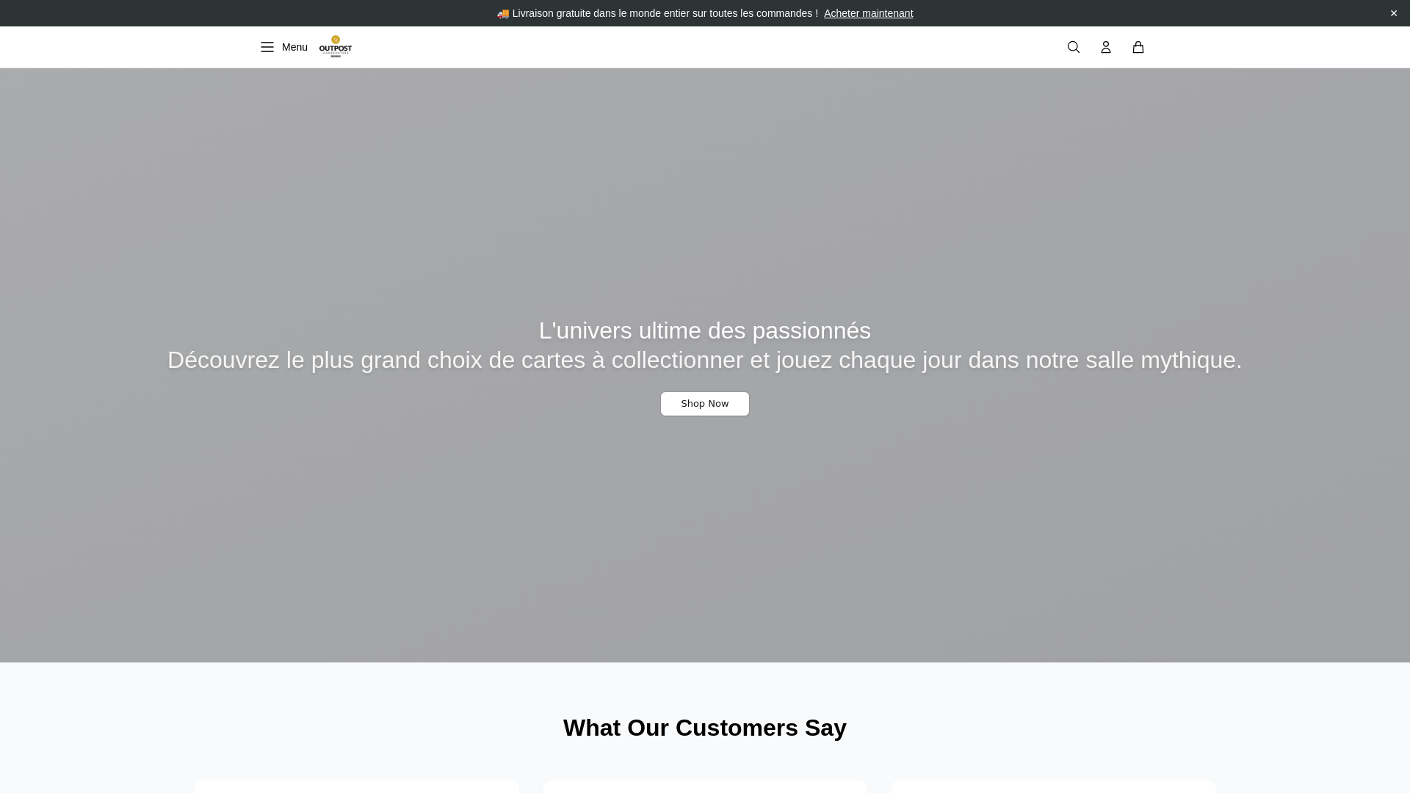This screenshot has width=1410, height=793.
Task: Click the "What Our Customers Say" heading
Action: tap(705, 728)
